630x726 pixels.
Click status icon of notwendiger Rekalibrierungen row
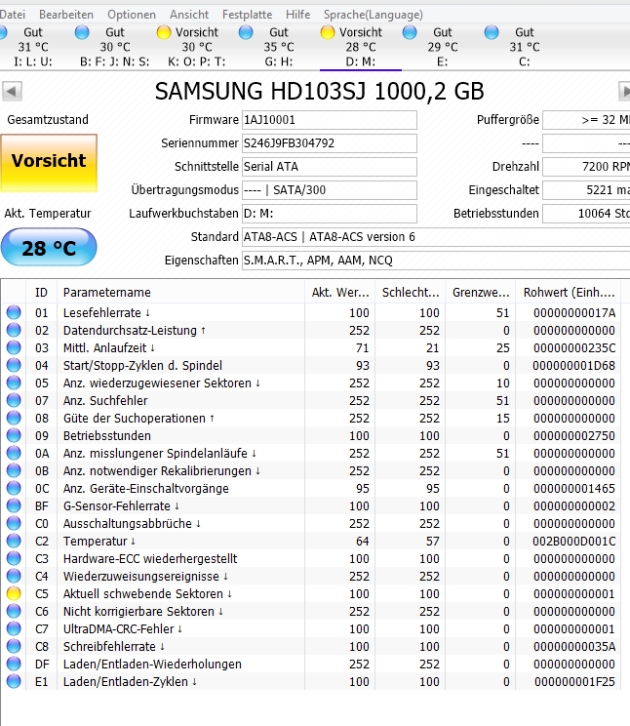14,471
